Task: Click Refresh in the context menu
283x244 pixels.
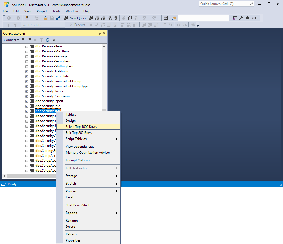Action: pyautogui.click(x=88, y=234)
